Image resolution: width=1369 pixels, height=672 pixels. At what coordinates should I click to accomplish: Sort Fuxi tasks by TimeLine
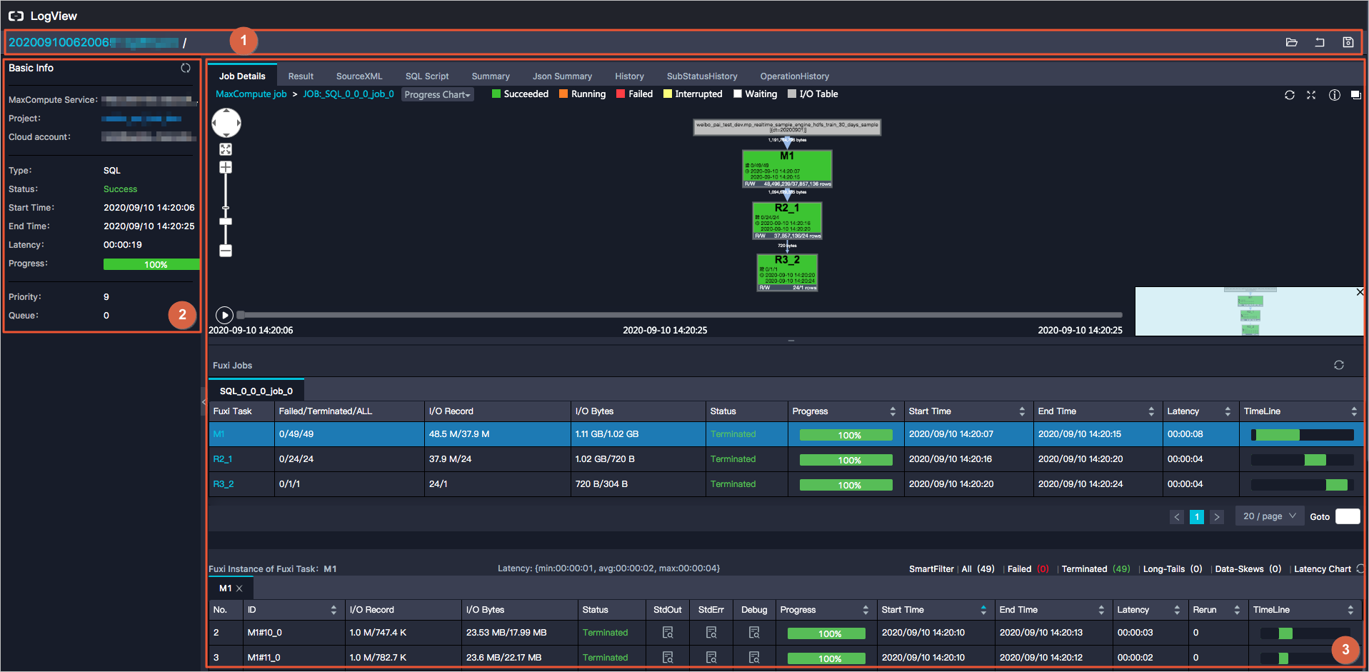pyautogui.click(x=1354, y=411)
